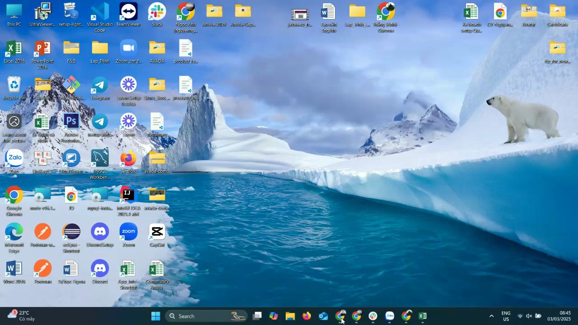Open the clock and date flyout

[x=559, y=316]
